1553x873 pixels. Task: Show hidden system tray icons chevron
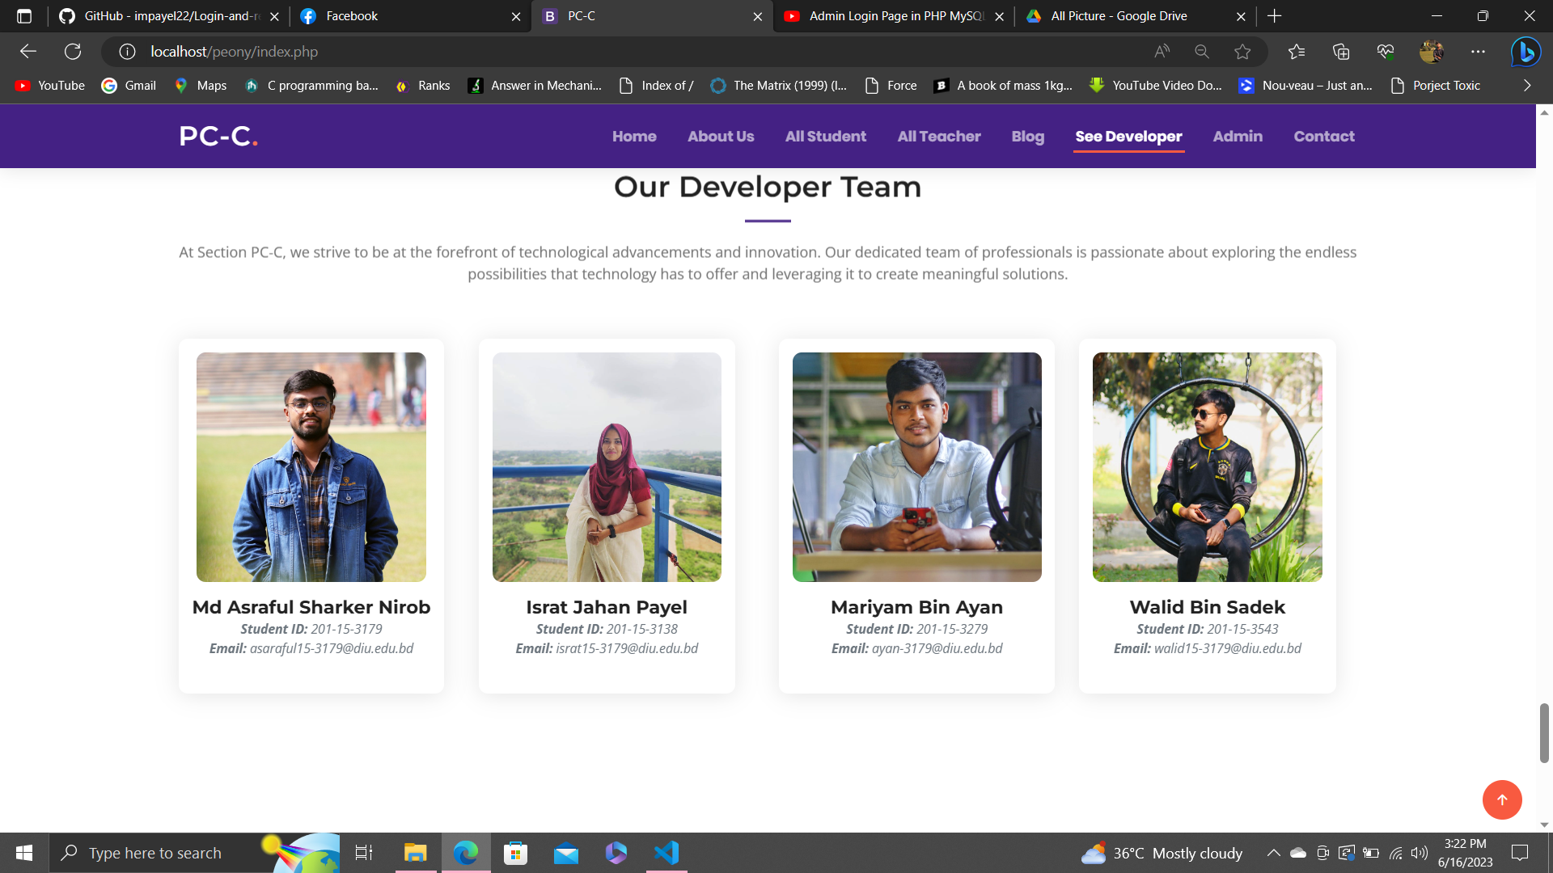[x=1273, y=853]
